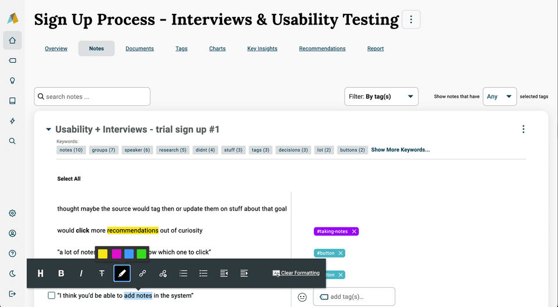
Task: Toggle dark mode with the moon icon
Action: [12, 273]
